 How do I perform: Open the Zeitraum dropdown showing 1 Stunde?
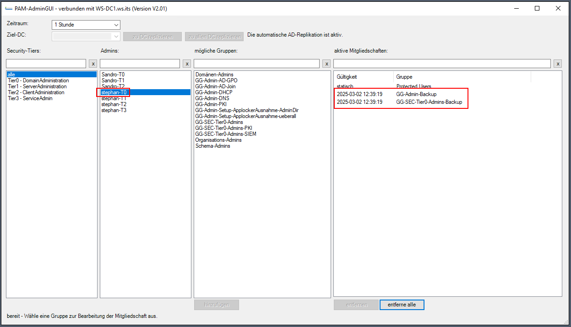(x=86, y=25)
